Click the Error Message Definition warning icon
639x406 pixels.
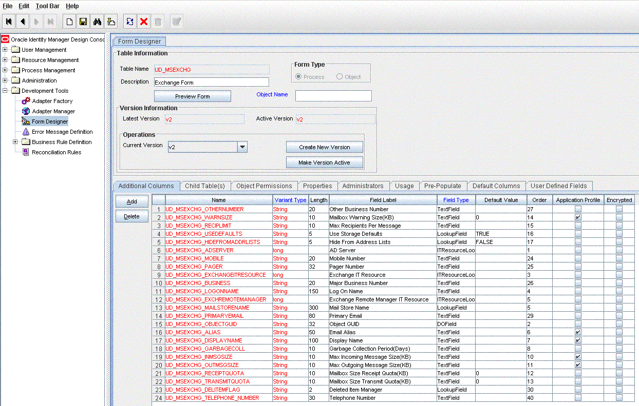pyautogui.click(x=26, y=132)
